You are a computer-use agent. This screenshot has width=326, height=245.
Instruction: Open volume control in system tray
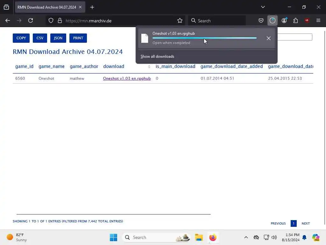(x=274, y=237)
